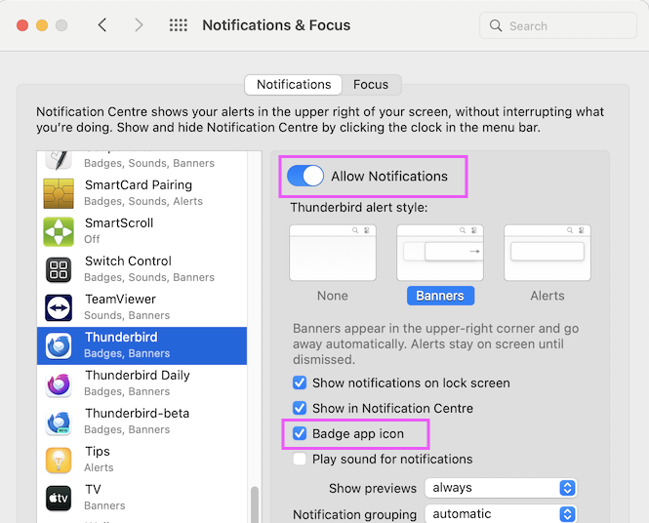This screenshot has width=649, height=523.
Task: Choose the Banners alert style thumbnail
Action: (440, 253)
